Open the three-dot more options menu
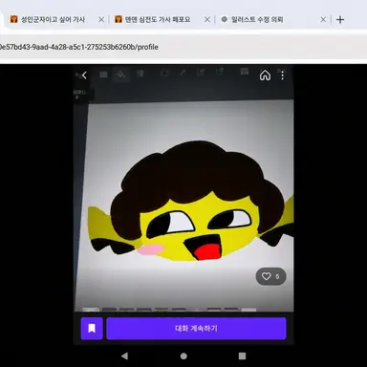Screen dimensions: 367x367 282,76
